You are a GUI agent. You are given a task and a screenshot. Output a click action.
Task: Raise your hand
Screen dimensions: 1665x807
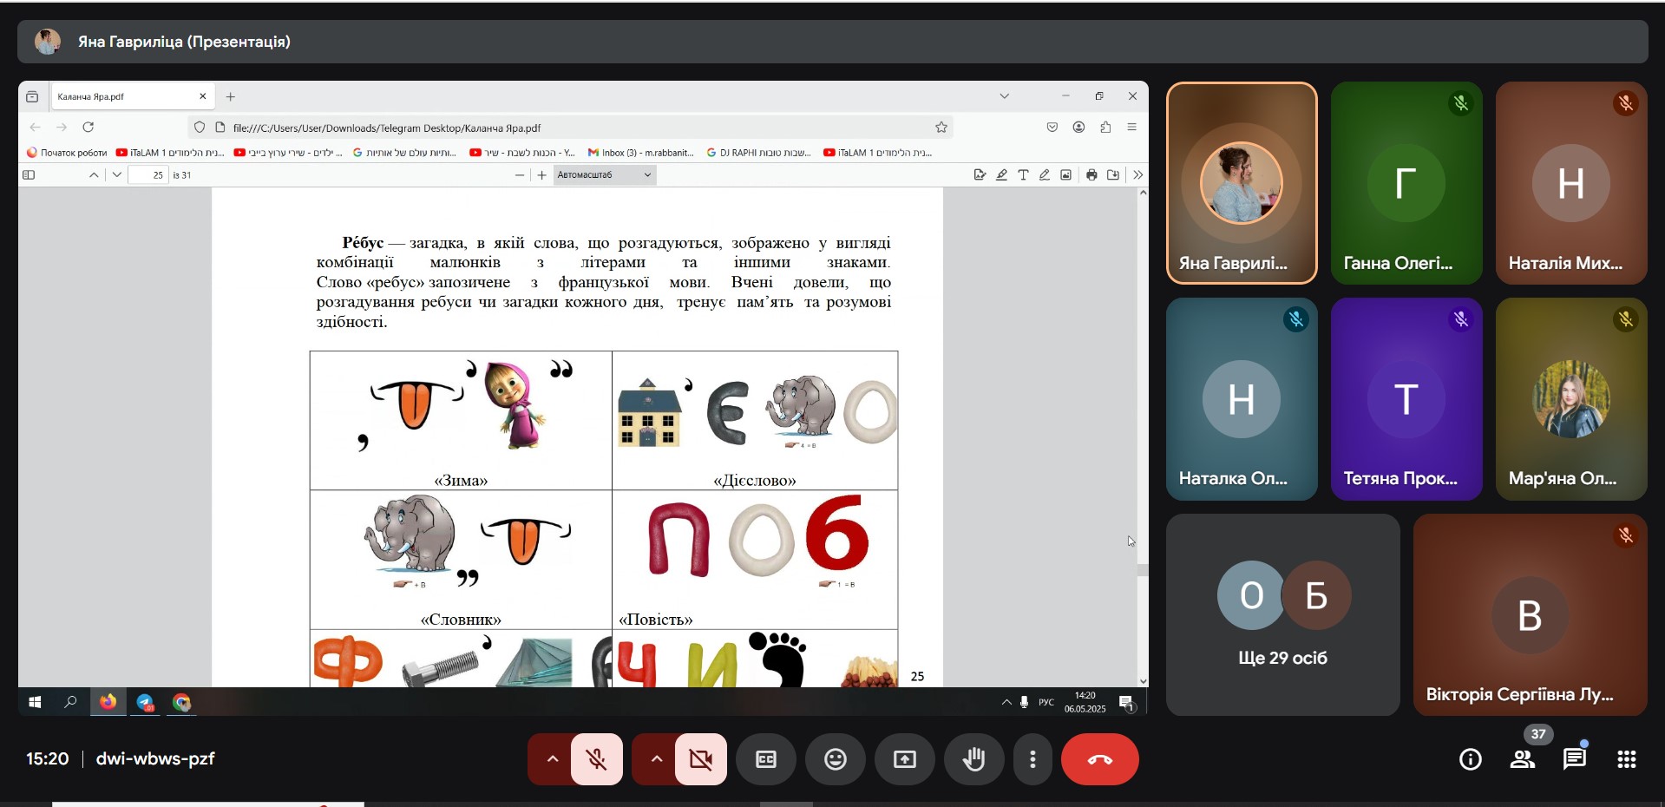coord(974,759)
